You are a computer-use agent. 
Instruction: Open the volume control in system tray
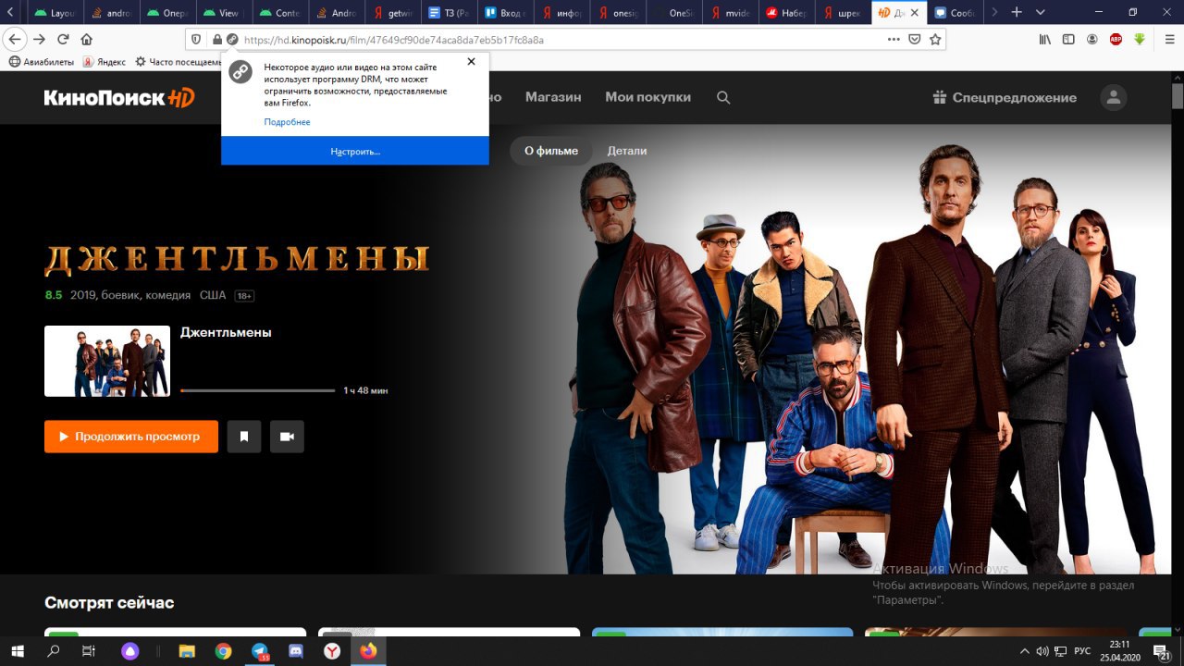click(x=1042, y=651)
